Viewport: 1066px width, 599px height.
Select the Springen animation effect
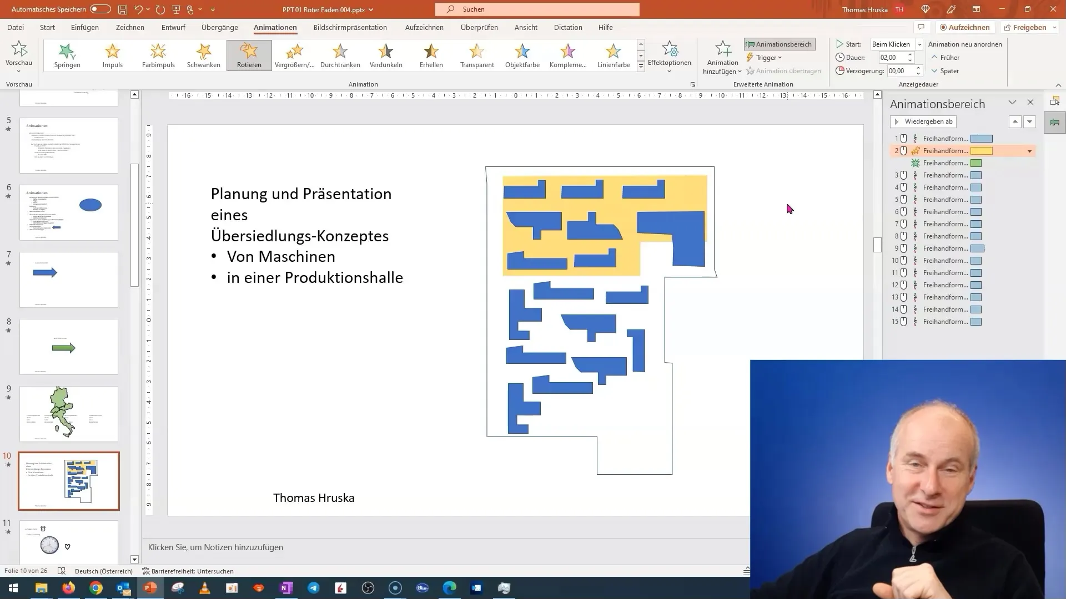click(x=67, y=54)
